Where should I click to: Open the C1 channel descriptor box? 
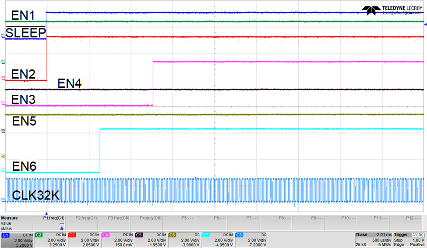coord(17,240)
